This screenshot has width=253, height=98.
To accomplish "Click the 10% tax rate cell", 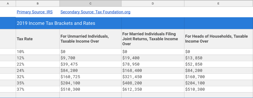I will 38,52.
